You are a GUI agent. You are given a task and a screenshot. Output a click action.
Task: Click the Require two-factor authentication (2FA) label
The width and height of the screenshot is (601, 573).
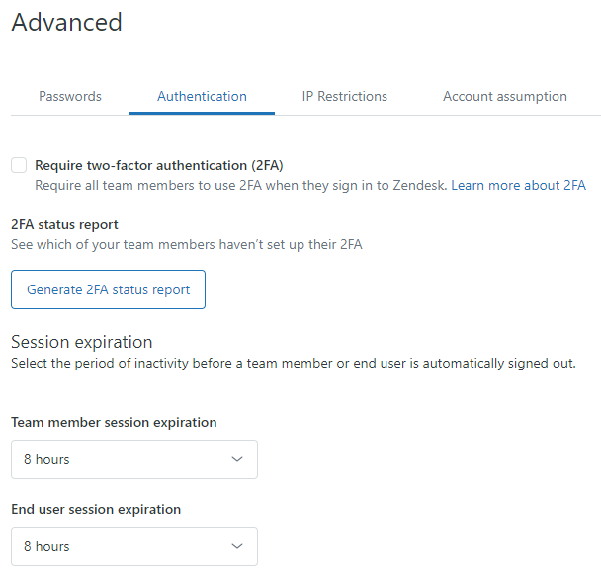[x=158, y=165]
